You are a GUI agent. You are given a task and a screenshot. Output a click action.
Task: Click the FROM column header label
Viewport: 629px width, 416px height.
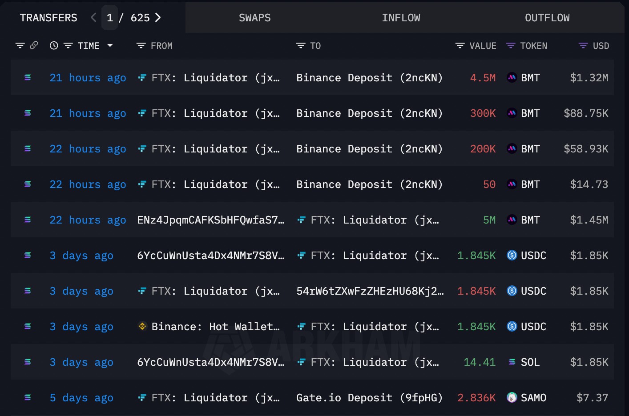[161, 46]
